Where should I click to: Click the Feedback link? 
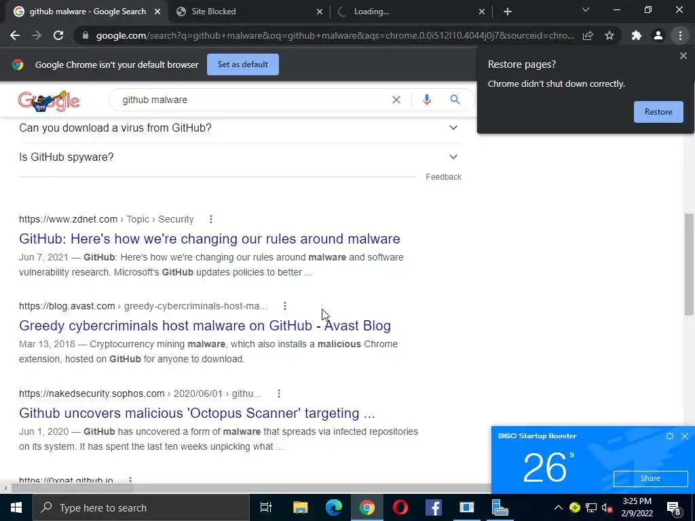(444, 177)
